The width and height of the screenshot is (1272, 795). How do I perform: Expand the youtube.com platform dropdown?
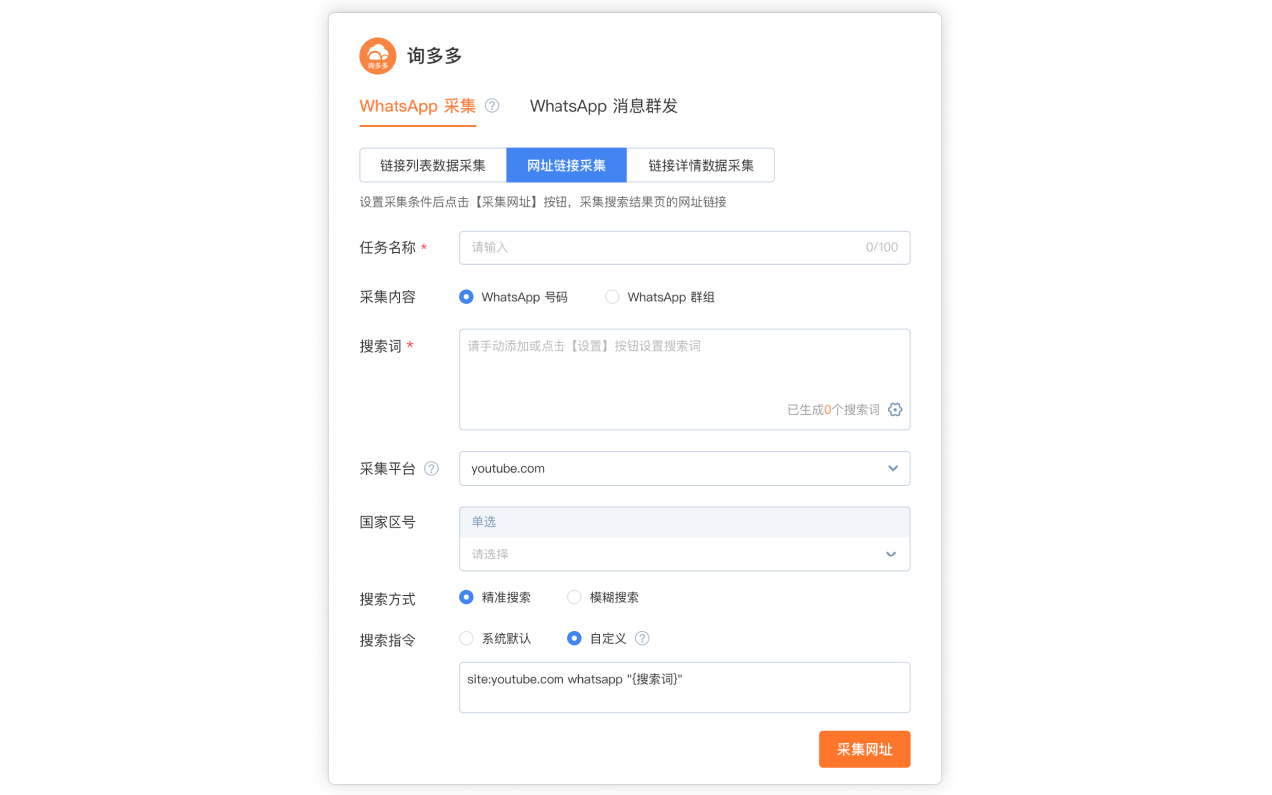(x=685, y=468)
